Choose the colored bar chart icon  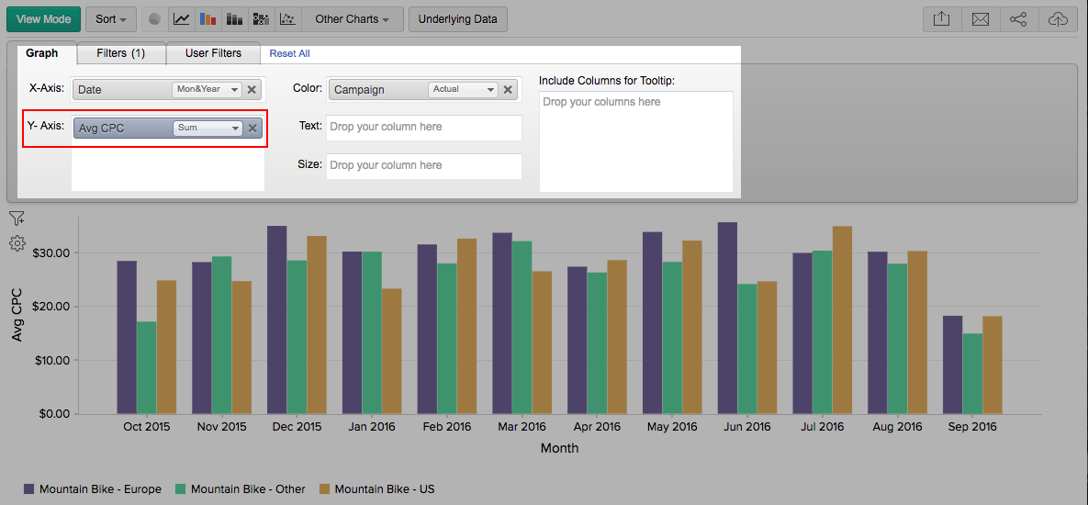(x=208, y=19)
